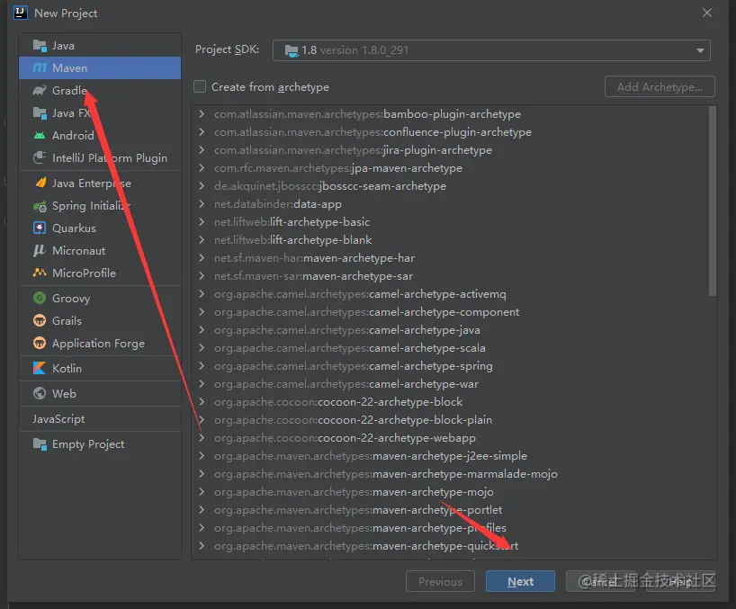
Task: Pick the Android robot icon
Action: pos(40,136)
